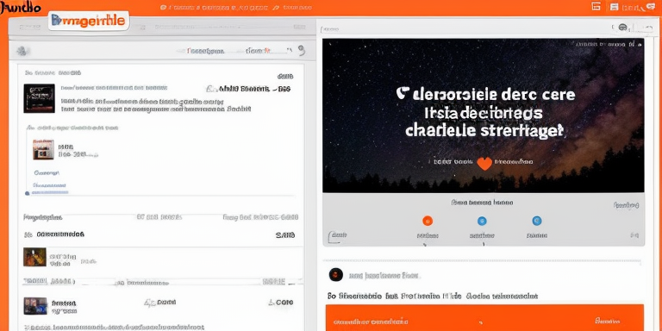The image size is (662, 331).
Task: Click the outlined tag at left of gray panel
Action: (337, 236)
